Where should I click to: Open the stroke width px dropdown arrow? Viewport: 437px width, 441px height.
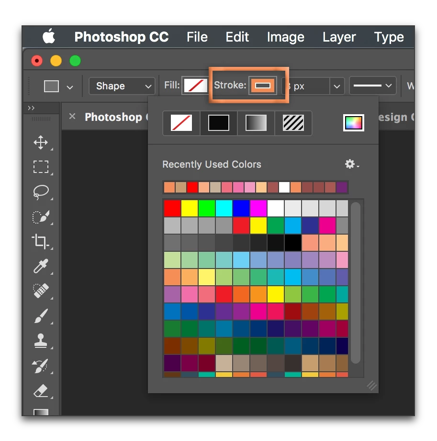click(336, 86)
